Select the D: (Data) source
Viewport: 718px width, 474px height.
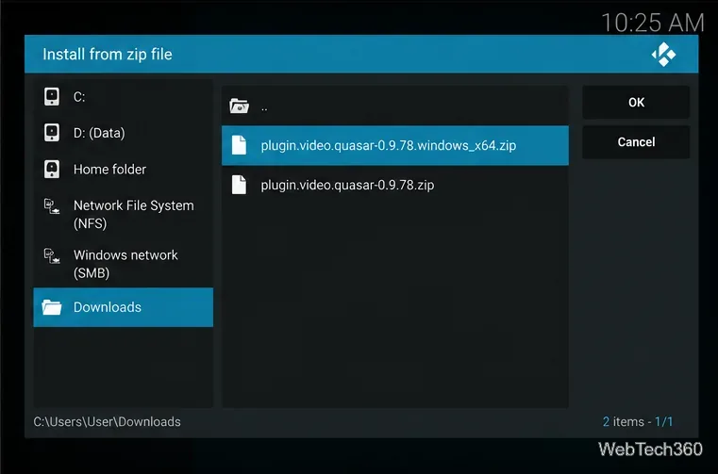coord(124,133)
